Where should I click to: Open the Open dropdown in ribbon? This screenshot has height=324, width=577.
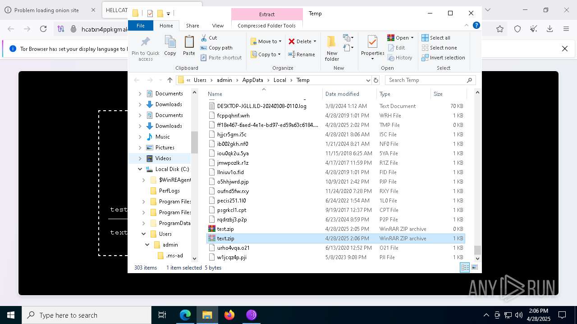point(400,38)
